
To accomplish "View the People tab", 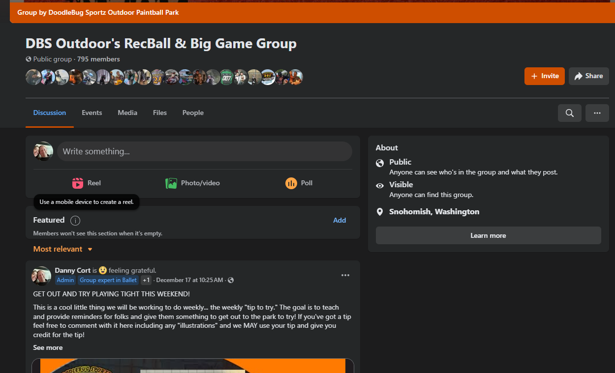I will pos(193,113).
